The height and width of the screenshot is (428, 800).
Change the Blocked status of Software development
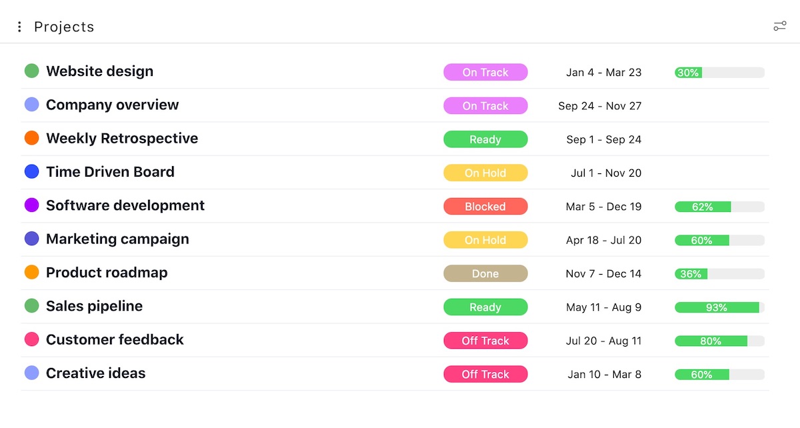coord(485,207)
